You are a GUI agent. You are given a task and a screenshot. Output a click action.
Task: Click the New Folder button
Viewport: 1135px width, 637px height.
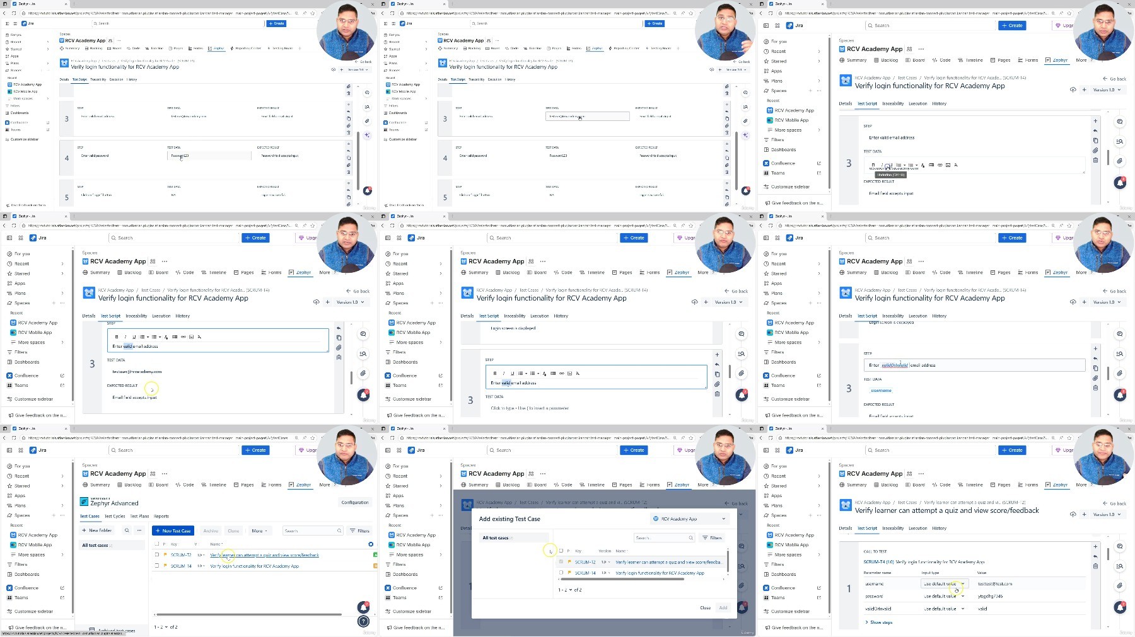coord(97,531)
